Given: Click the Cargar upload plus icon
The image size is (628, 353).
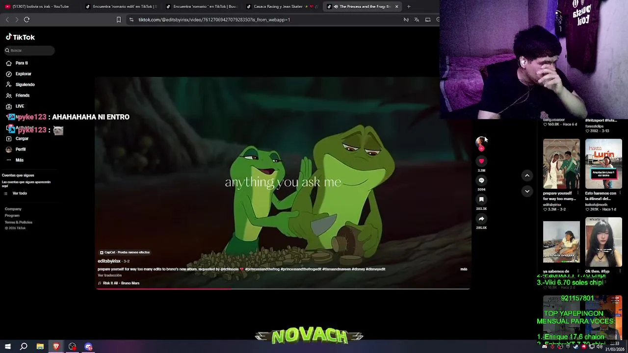Looking at the screenshot, I should pyautogui.click(x=9, y=139).
